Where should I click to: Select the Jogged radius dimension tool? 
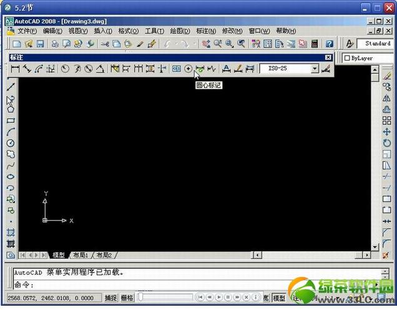tap(77, 69)
